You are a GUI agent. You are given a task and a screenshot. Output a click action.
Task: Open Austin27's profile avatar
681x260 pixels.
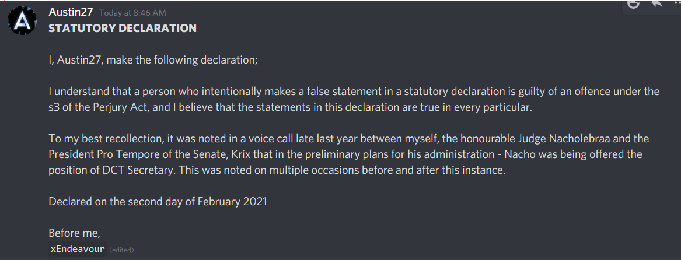point(22,20)
